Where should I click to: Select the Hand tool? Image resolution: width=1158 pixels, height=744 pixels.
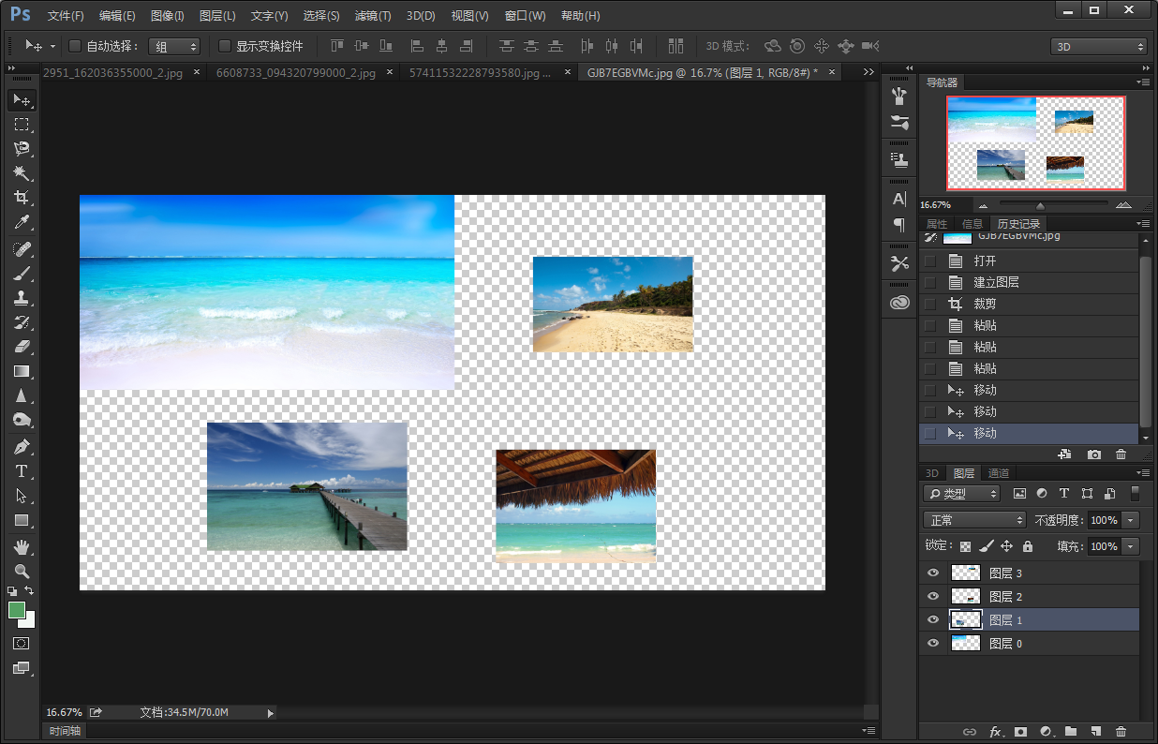[x=22, y=546]
